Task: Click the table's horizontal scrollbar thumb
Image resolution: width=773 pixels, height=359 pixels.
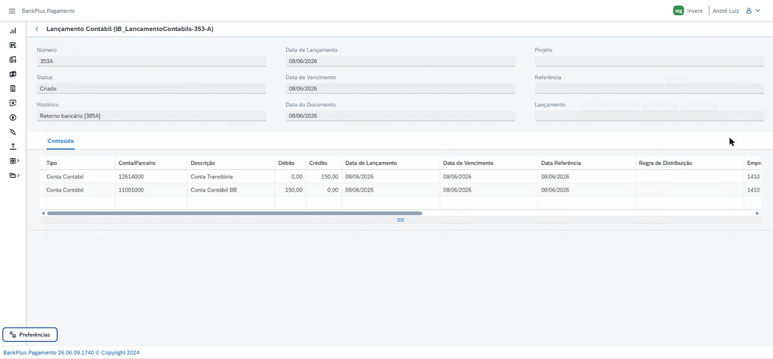Action: tap(235, 213)
